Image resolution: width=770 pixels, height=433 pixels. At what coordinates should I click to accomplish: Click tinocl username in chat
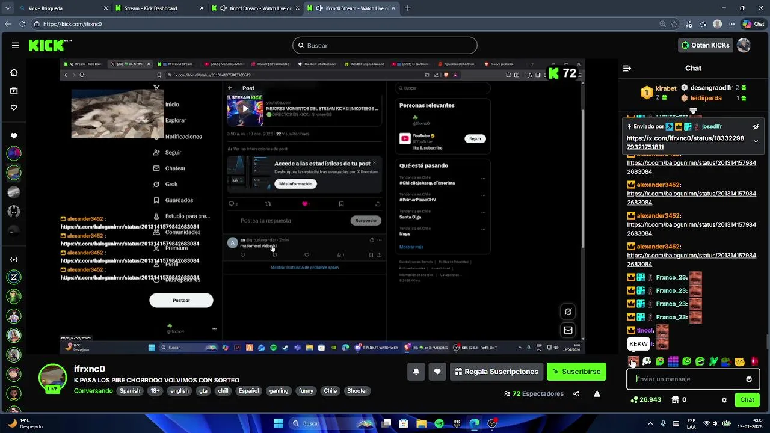pyautogui.click(x=645, y=330)
